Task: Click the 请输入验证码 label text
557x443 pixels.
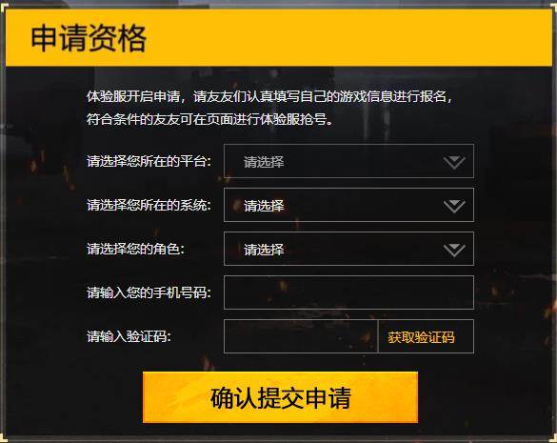Action: (129, 336)
